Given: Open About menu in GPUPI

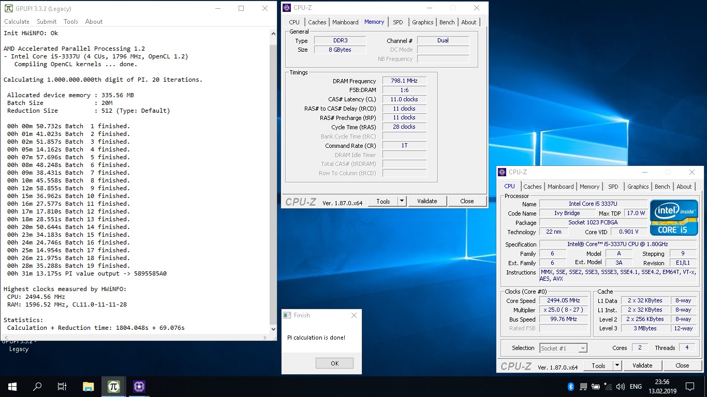Looking at the screenshot, I should (94, 22).
